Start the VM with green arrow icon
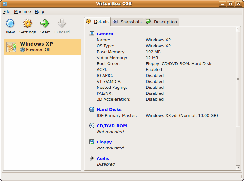 45,23
